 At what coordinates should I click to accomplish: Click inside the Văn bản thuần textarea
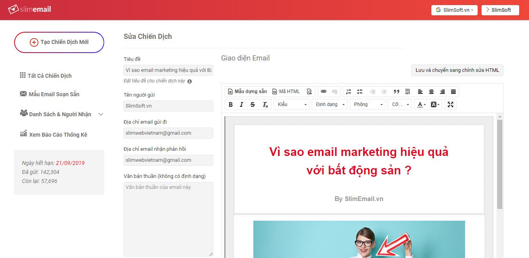[x=168, y=218]
